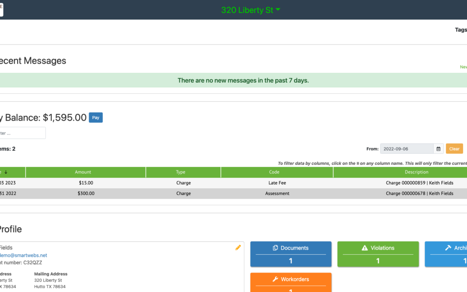Click the hammer icon on the light-blue tile
Viewport: 467px width, 292px height.
click(448, 248)
